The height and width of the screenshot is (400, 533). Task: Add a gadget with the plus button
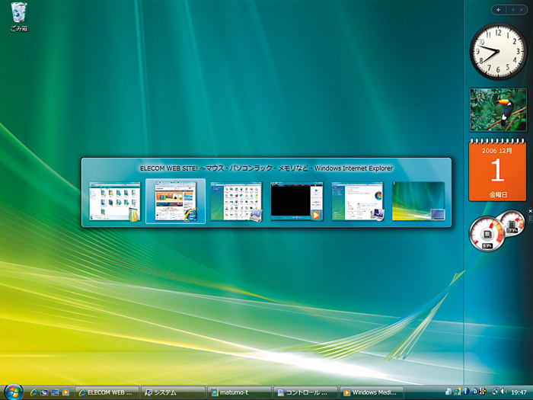(497, 9)
